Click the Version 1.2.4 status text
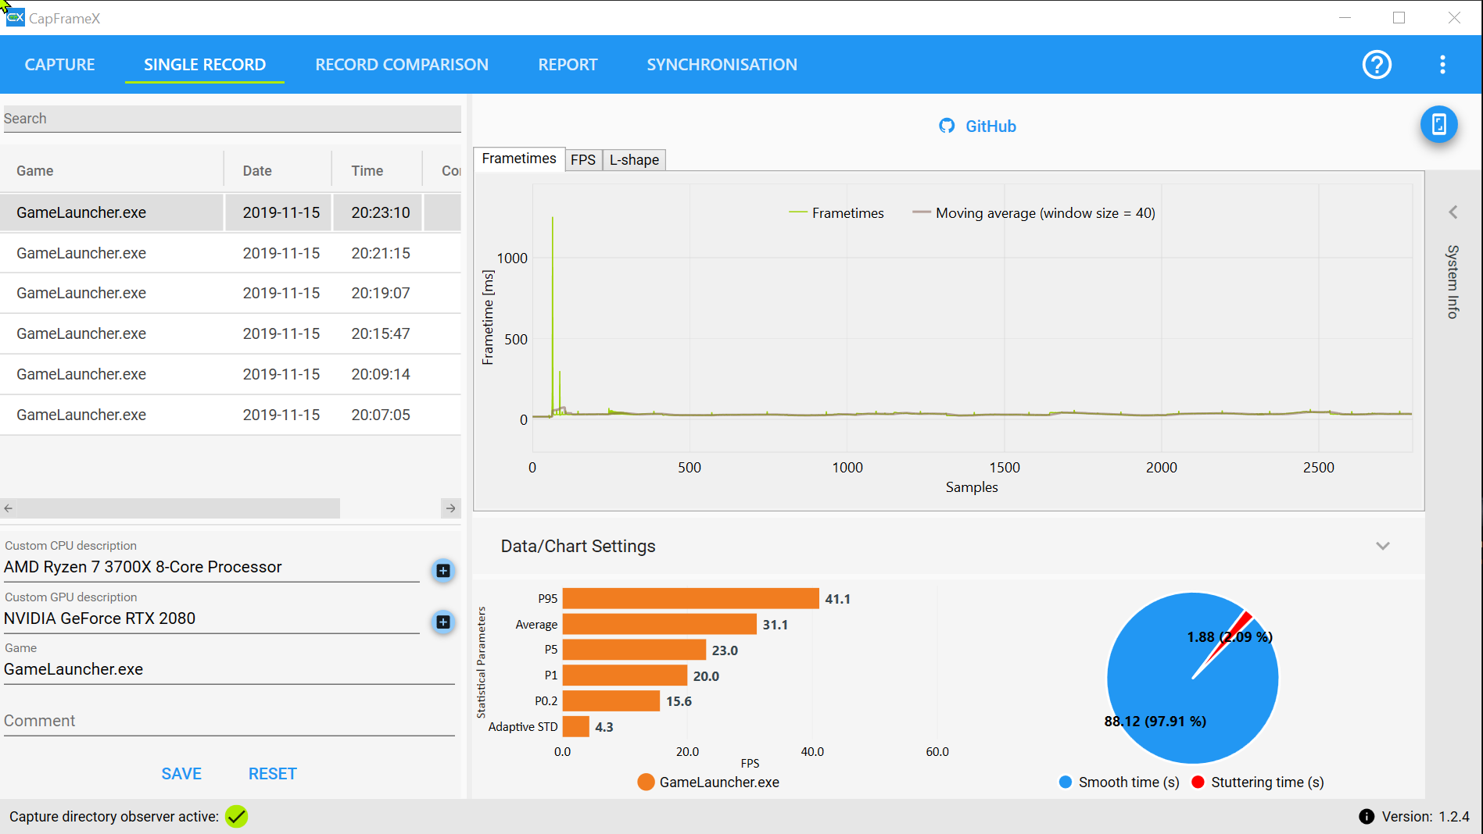The image size is (1483, 834). click(x=1425, y=817)
